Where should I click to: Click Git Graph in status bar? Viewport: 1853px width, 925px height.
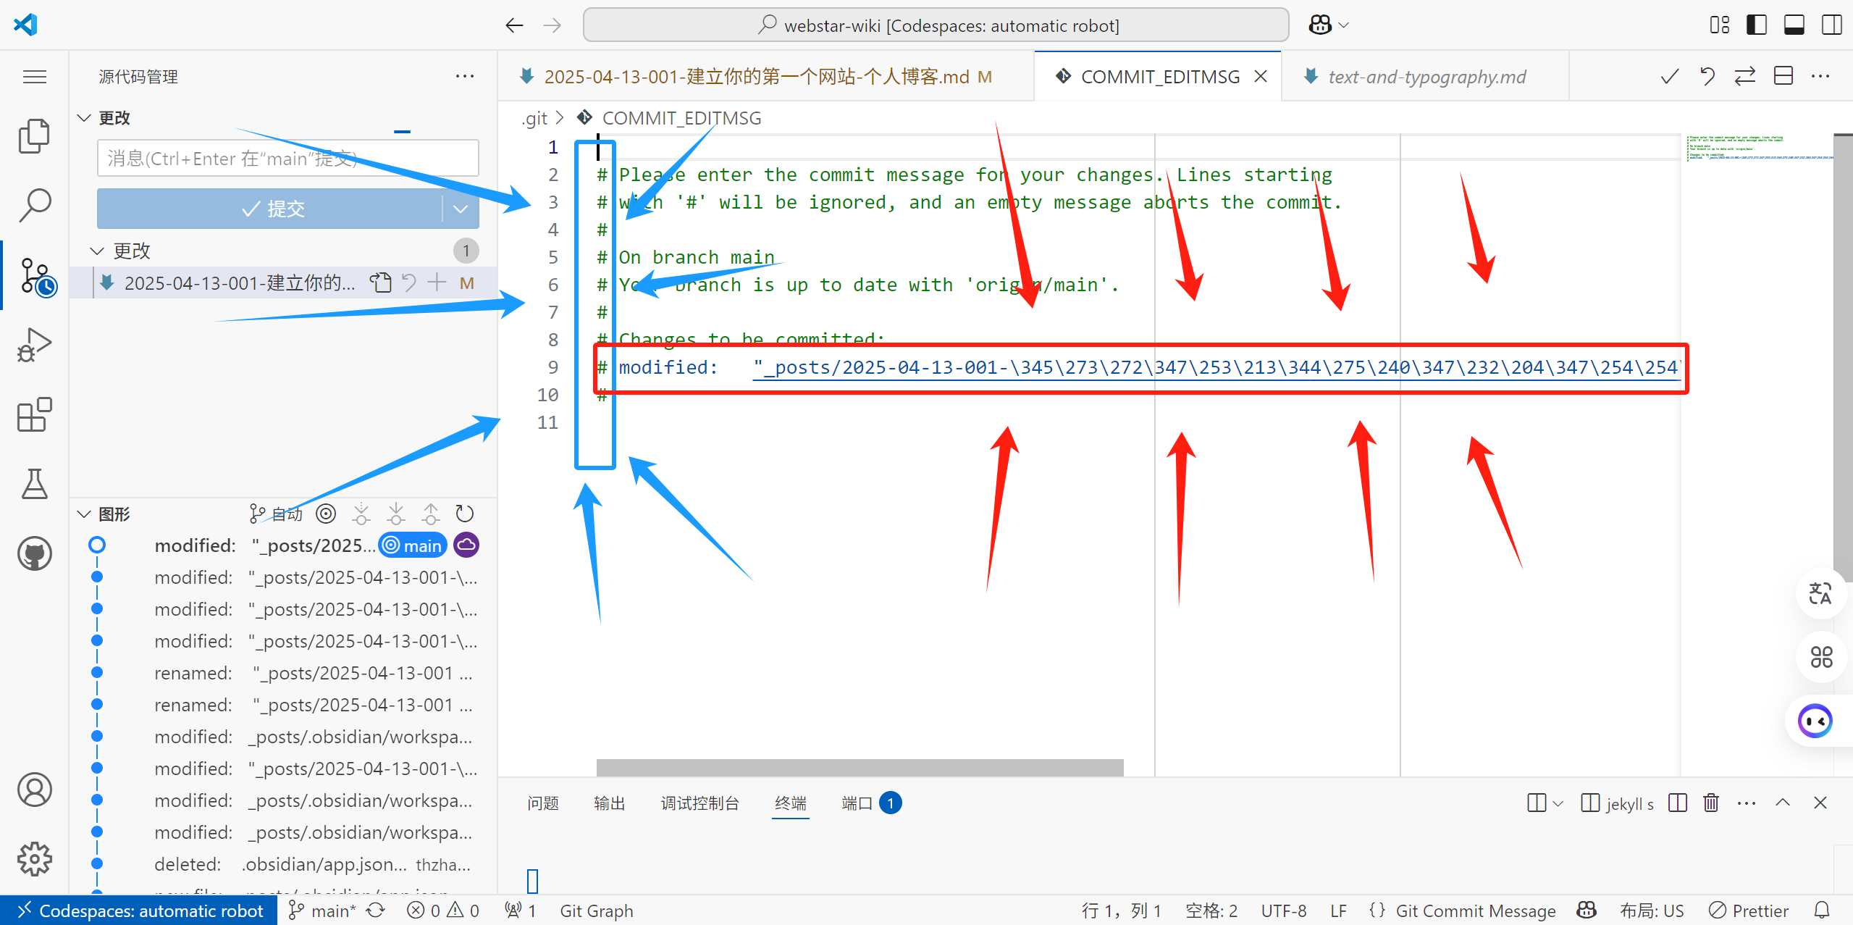tap(596, 911)
